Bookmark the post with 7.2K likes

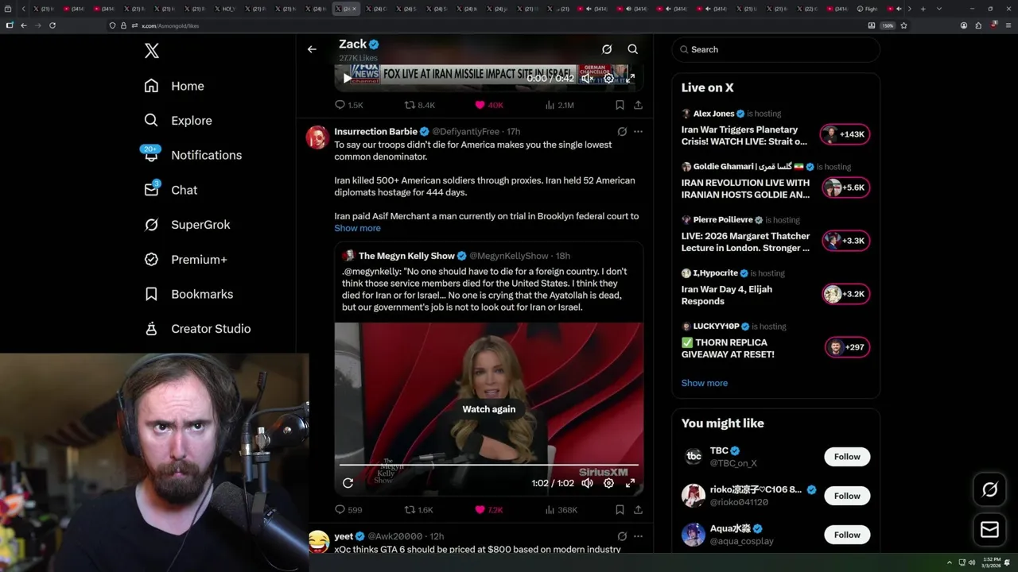620,510
